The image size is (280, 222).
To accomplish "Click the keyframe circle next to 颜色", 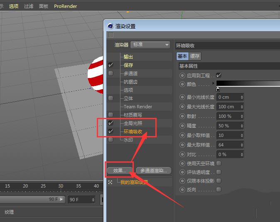I will (x=182, y=84).
